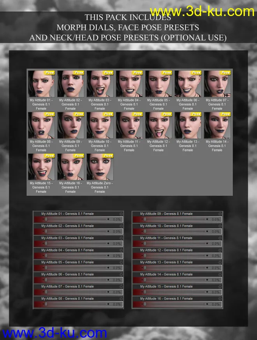Open gear settings for My Attitude 01 dial
This screenshot has width=257, height=340.
click(x=121, y=214)
